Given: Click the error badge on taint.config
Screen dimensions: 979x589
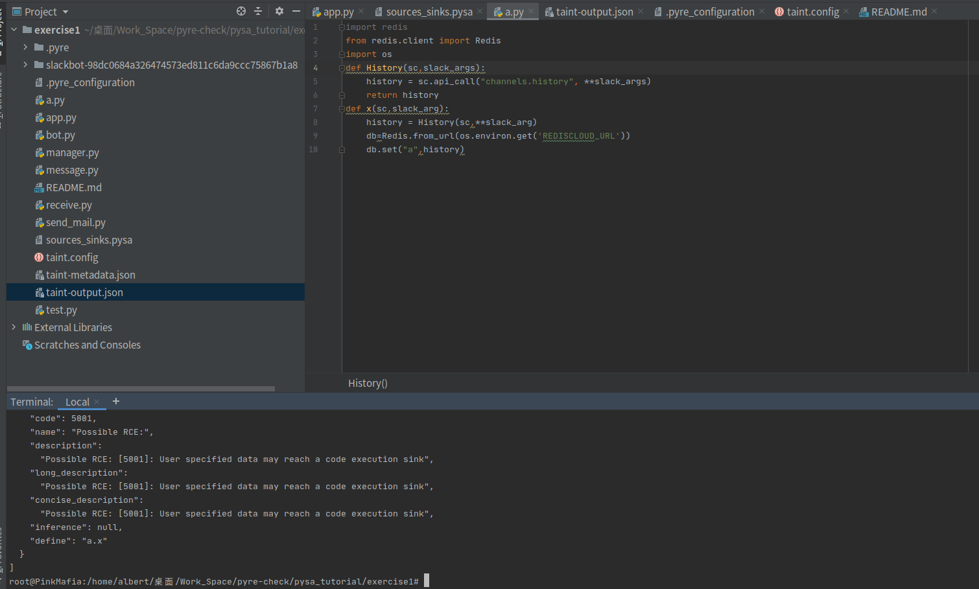Looking at the screenshot, I should tap(38, 257).
